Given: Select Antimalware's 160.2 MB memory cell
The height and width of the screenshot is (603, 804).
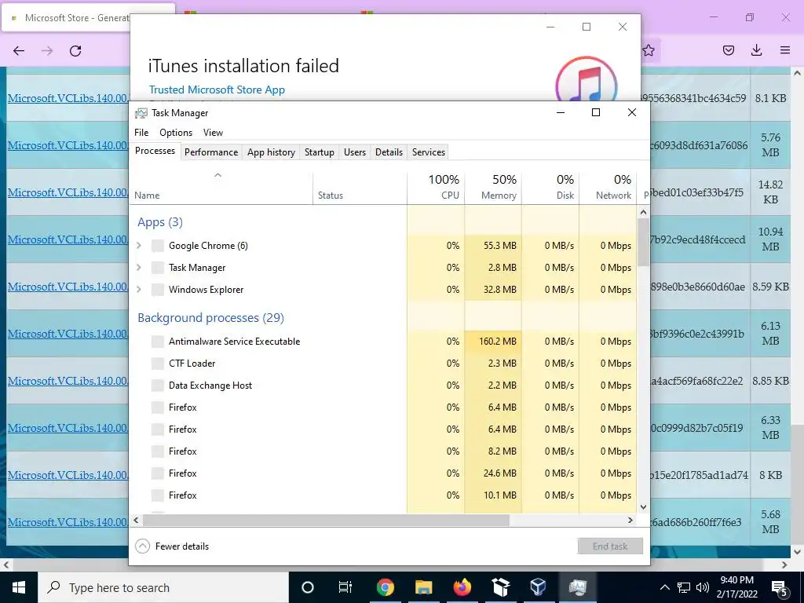Looking at the screenshot, I should pyautogui.click(x=493, y=342).
